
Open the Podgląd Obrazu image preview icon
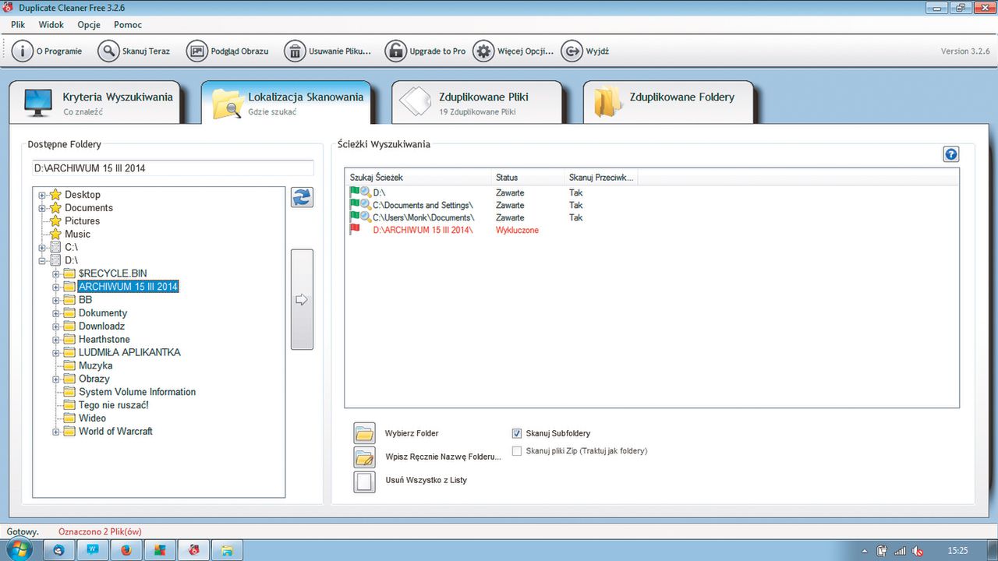196,51
